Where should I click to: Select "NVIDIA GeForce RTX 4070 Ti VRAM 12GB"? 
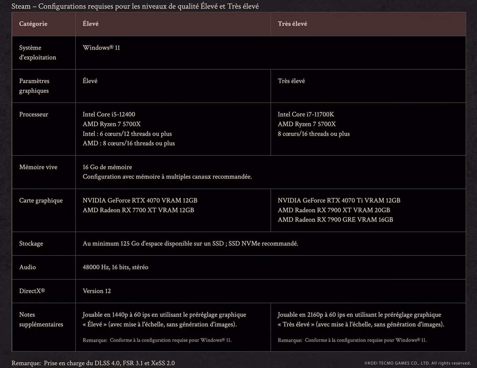tap(339, 201)
